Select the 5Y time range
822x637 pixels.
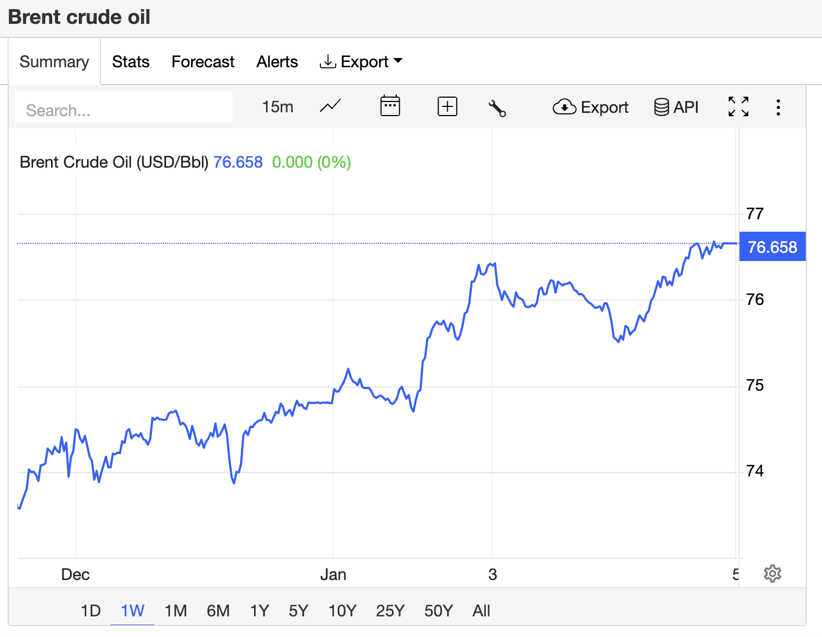point(298,611)
